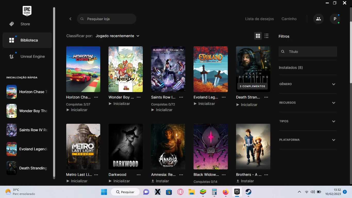Open options menu for Black Widow
The image size is (352, 198).
point(224,175)
